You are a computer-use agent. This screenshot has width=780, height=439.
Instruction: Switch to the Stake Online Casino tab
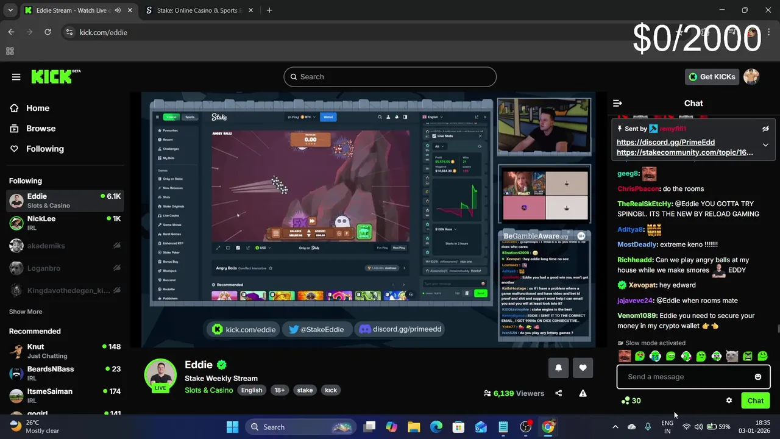197,10
